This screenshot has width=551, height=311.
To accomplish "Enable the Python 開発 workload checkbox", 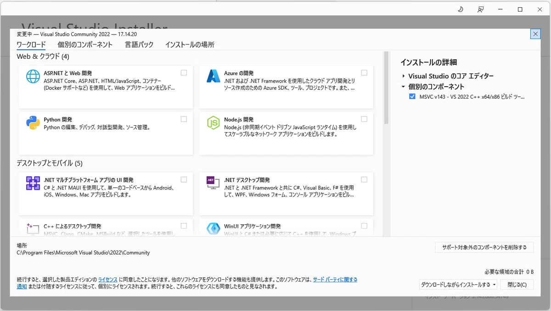I will point(184,119).
